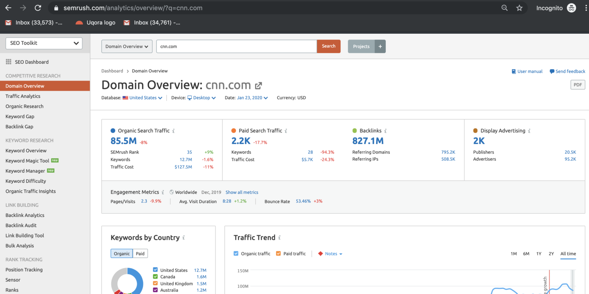Open the SEO Toolkit selector

[44, 43]
